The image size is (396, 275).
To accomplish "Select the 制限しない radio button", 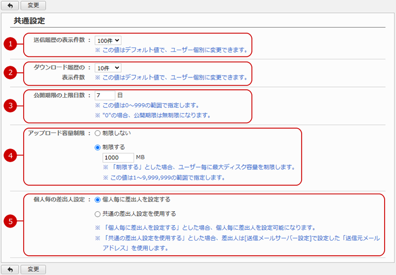I will click(97, 133).
